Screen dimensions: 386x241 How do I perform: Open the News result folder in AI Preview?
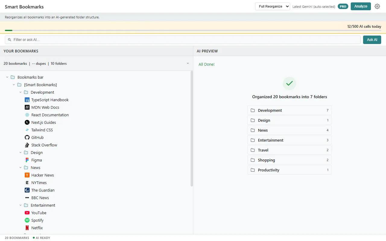289,130
